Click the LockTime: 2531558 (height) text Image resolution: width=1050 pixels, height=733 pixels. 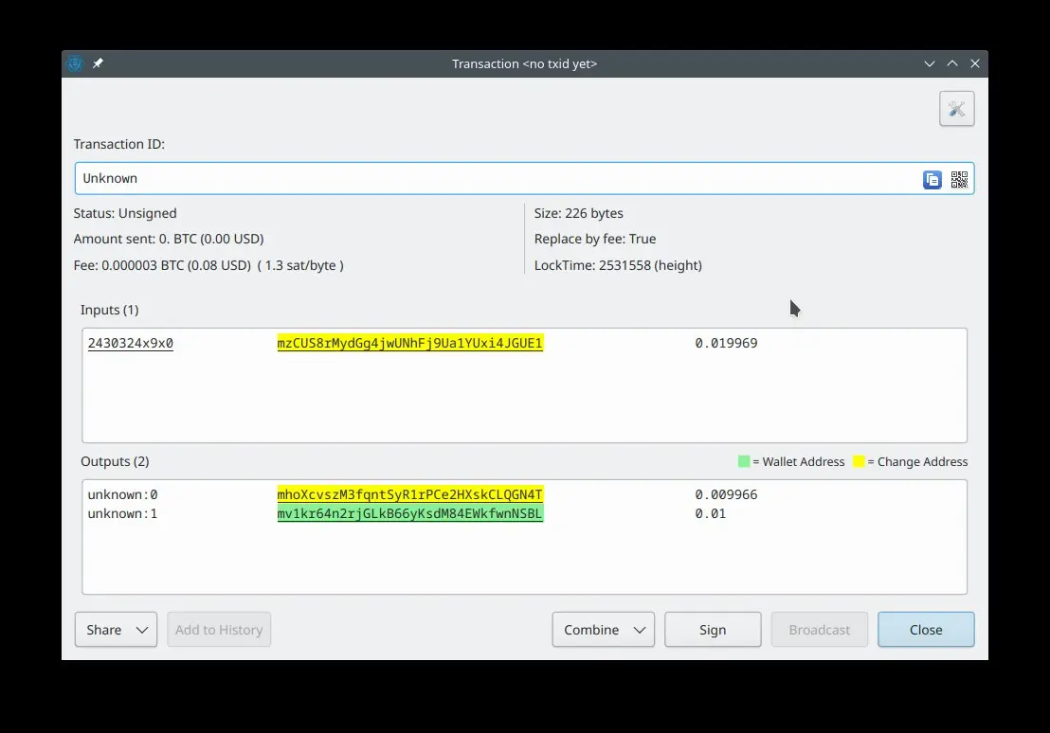tap(618, 265)
